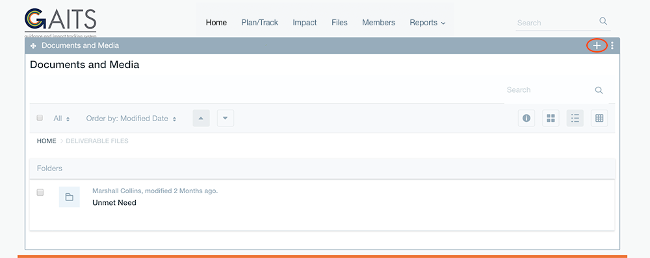Tick the select-all checkbox
This screenshot has width=650, height=258.
click(40, 118)
